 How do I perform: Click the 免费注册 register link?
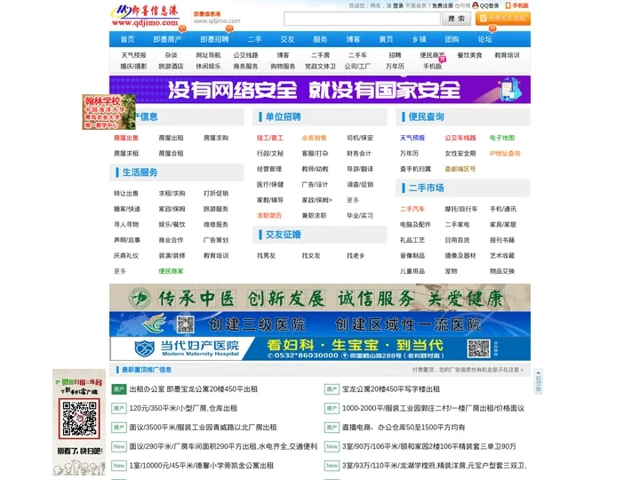(443, 5)
